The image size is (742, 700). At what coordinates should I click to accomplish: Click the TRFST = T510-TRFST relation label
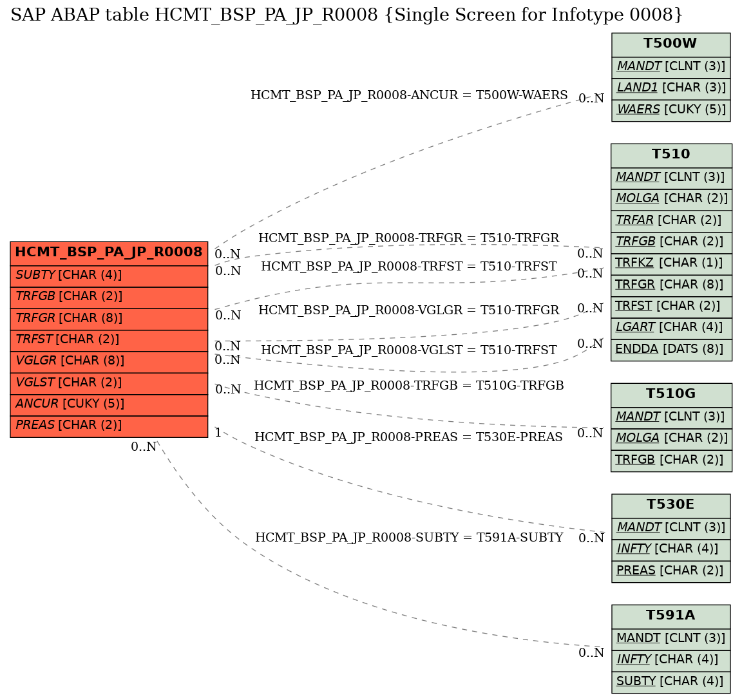click(409, 267)
